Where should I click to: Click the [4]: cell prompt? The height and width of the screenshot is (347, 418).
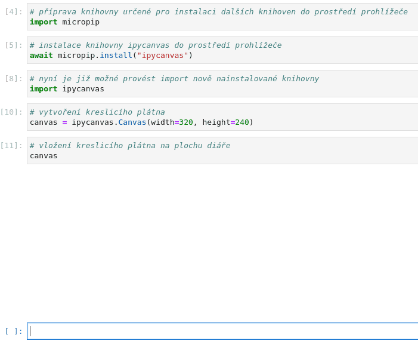(x=14, y=12)
